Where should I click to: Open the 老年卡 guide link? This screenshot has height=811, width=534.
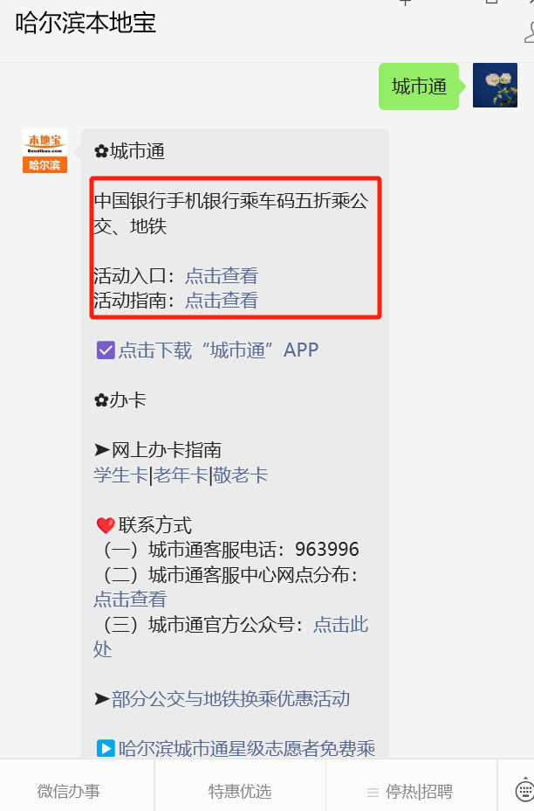click(x=181, y=475)
